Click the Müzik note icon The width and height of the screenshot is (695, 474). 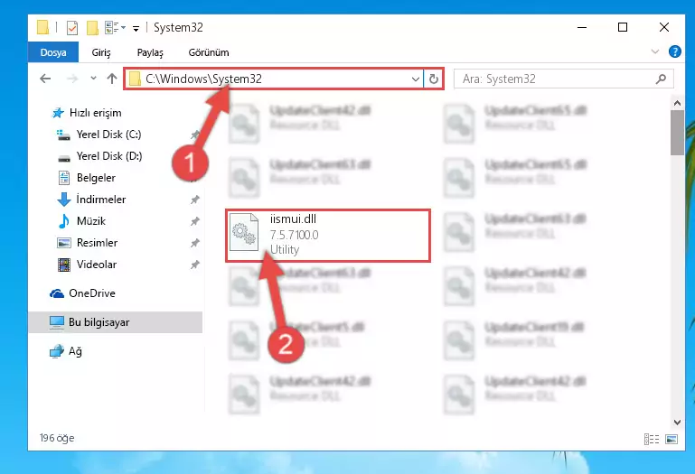(x=64, y=221)
